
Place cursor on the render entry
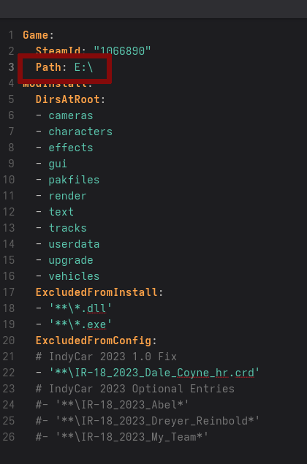(x=67, y=196)
